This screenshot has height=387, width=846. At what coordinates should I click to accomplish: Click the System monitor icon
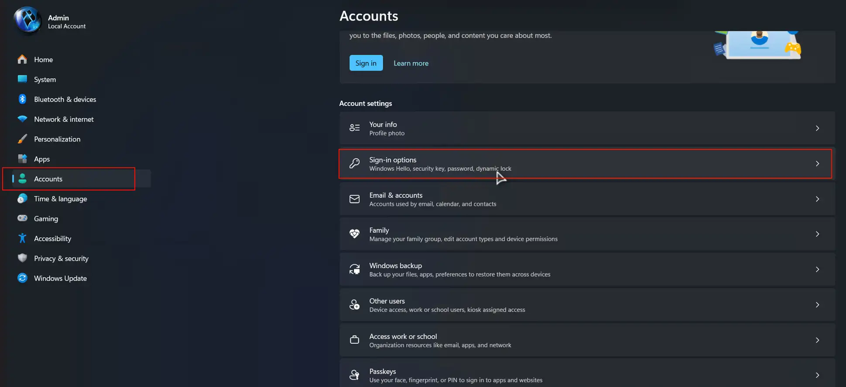[x=22, y=79]
